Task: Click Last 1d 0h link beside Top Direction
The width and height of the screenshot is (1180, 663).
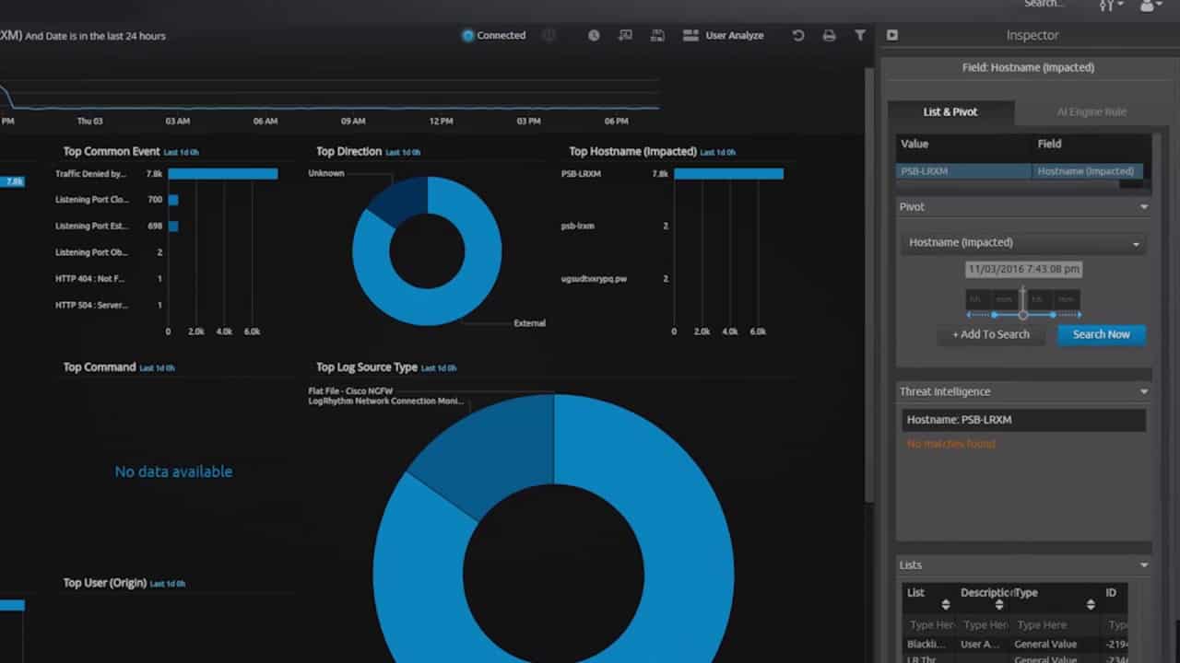Action: [403, 152]
